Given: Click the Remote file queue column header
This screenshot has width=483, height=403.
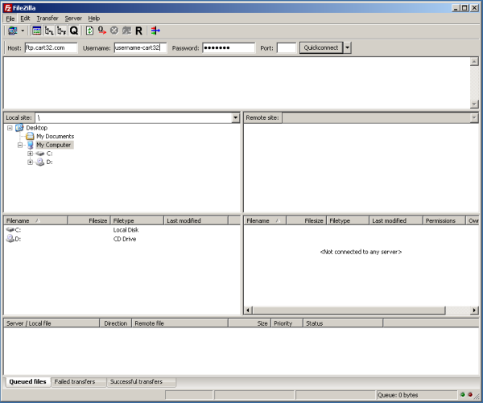Looking at the screenshot, I should [x=180, y=323].
